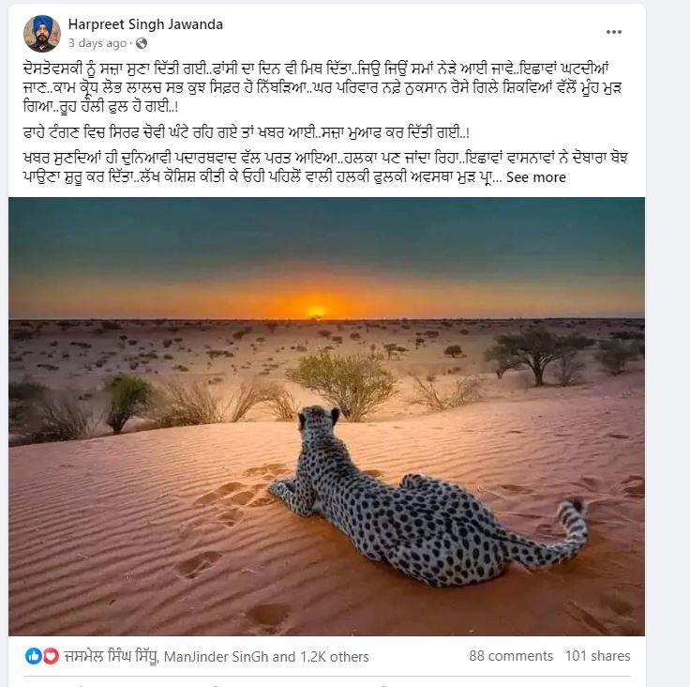The width and height of the screenshot is (690, 687).
Task: Click the blue Like reaction icon
Action: pos(34,656)
